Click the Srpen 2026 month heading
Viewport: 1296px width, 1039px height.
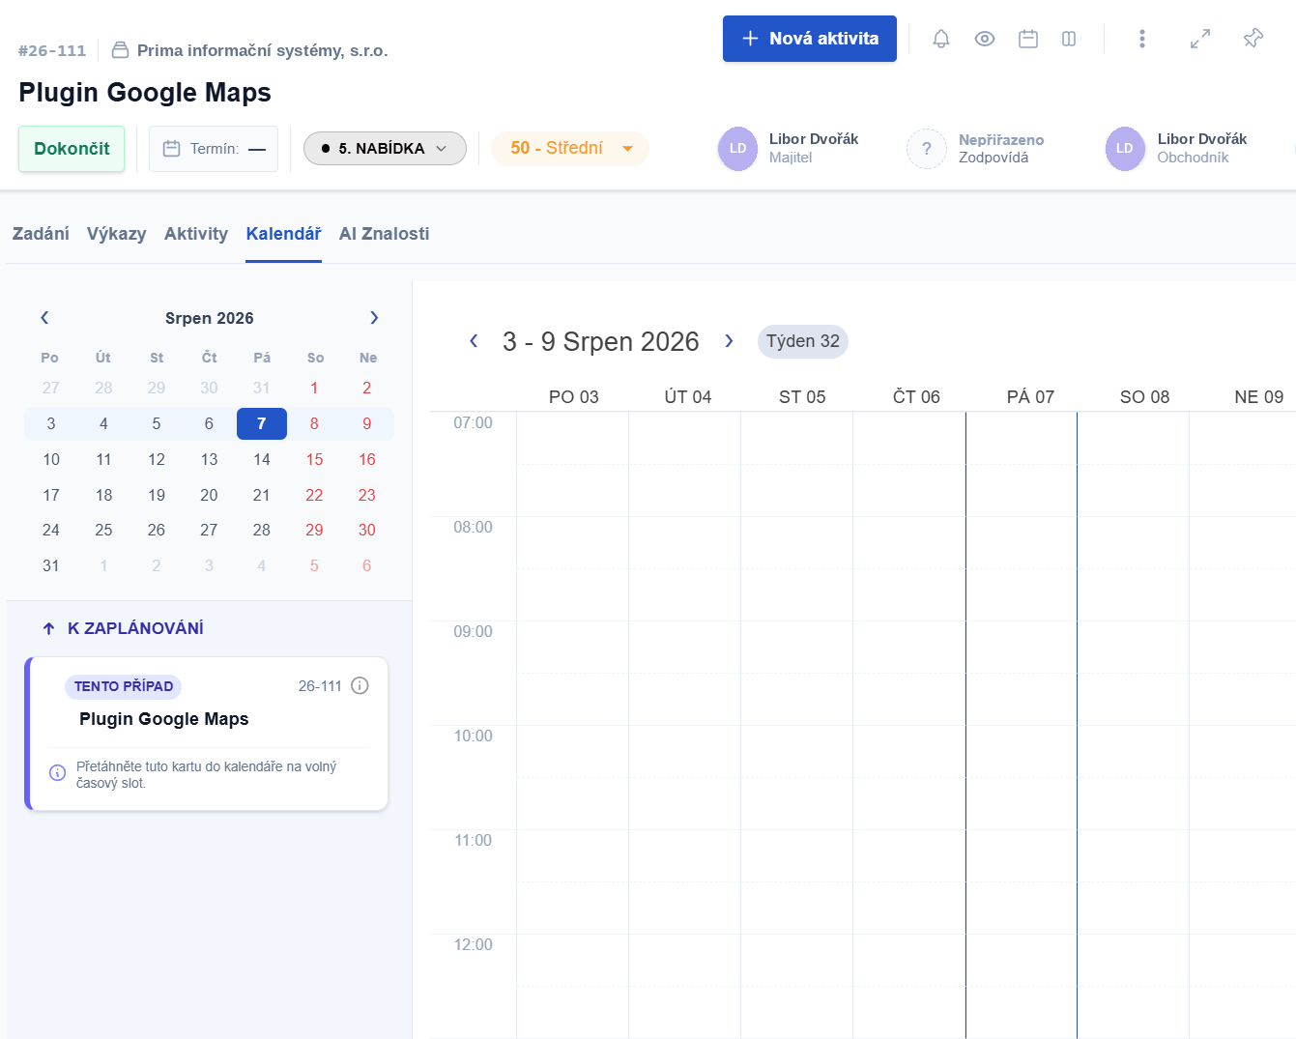point(209,318)
